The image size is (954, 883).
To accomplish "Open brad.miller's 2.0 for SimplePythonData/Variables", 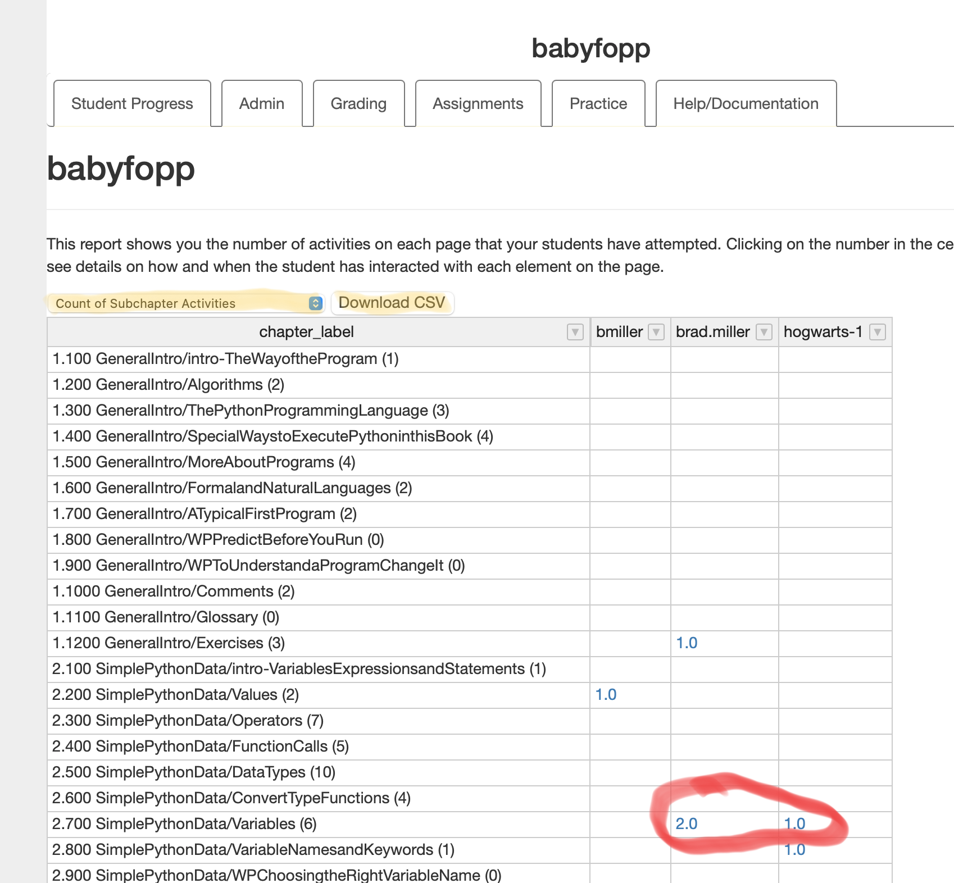I will [x=687, y=824].
